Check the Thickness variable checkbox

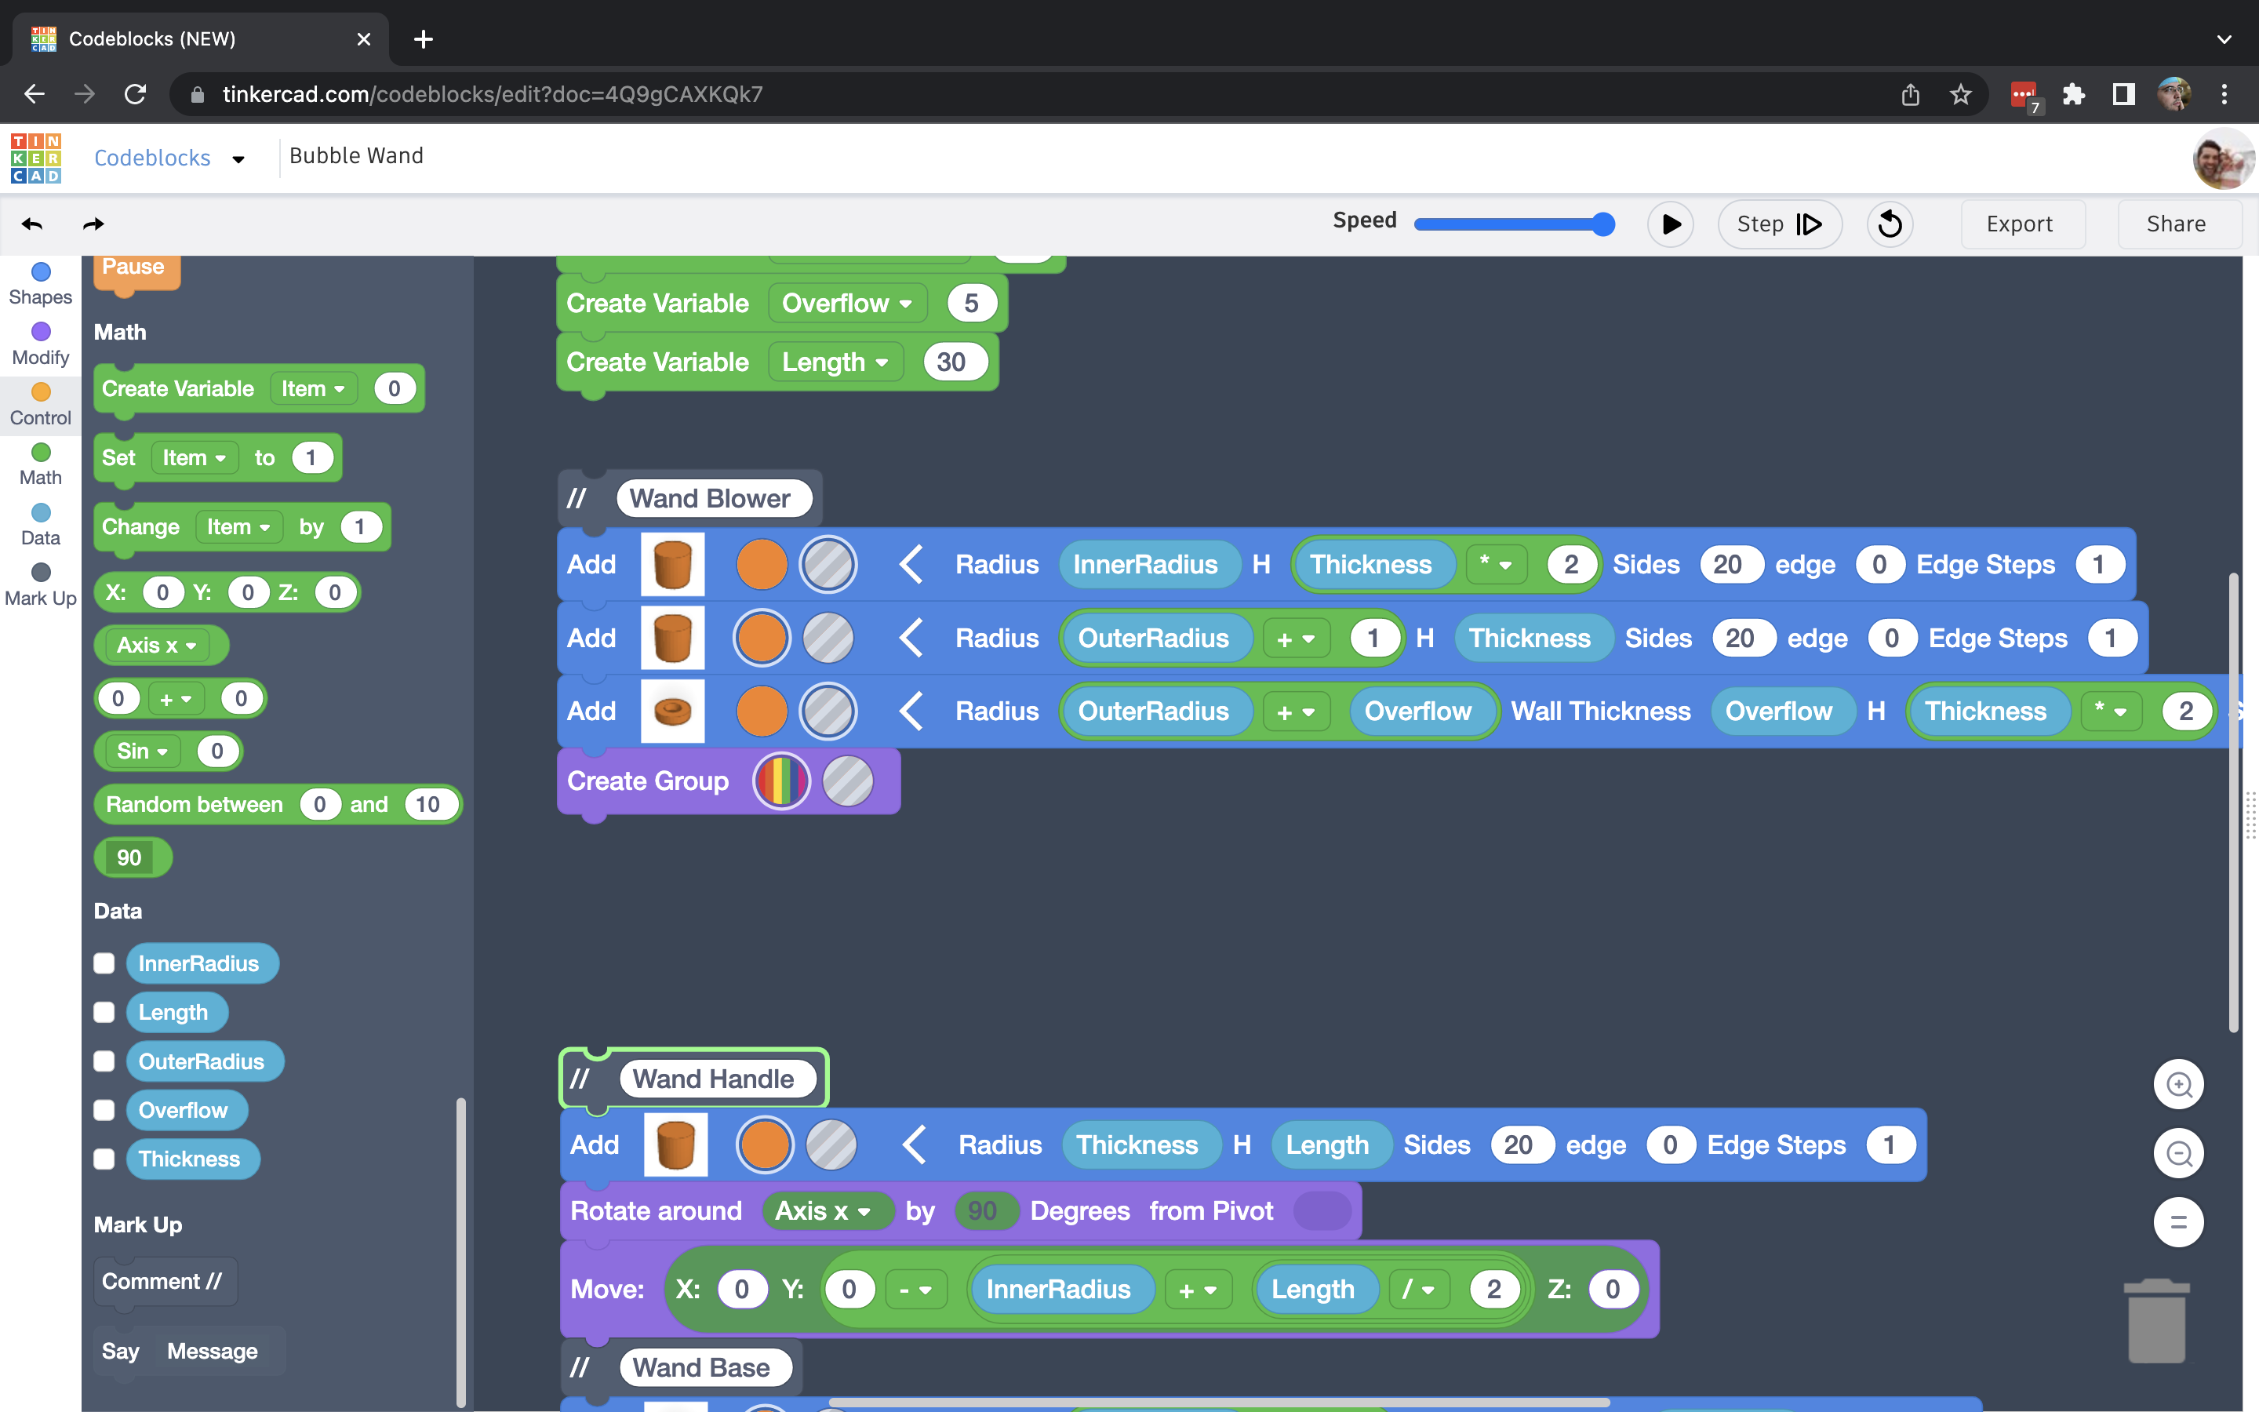[x=104, y=1159]
